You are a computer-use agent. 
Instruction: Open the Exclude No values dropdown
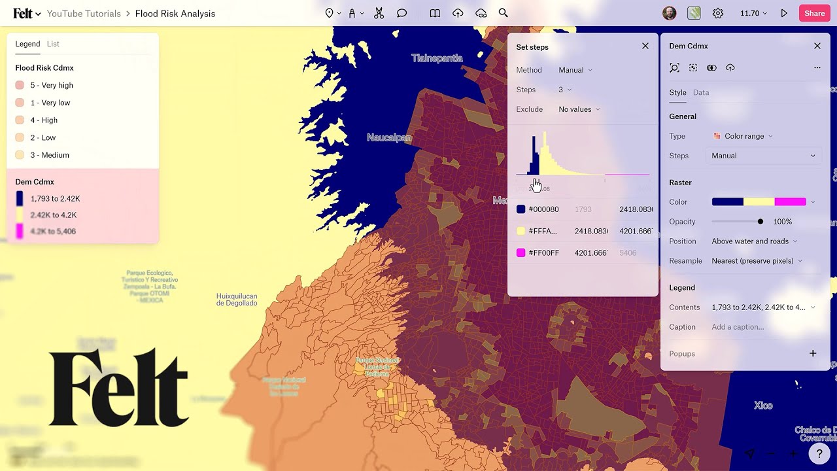click(x=579, y=109)
